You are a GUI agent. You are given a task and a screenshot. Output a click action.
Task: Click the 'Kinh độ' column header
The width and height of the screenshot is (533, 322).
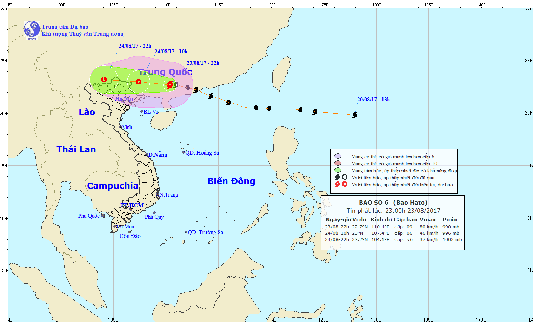point(381,220)
